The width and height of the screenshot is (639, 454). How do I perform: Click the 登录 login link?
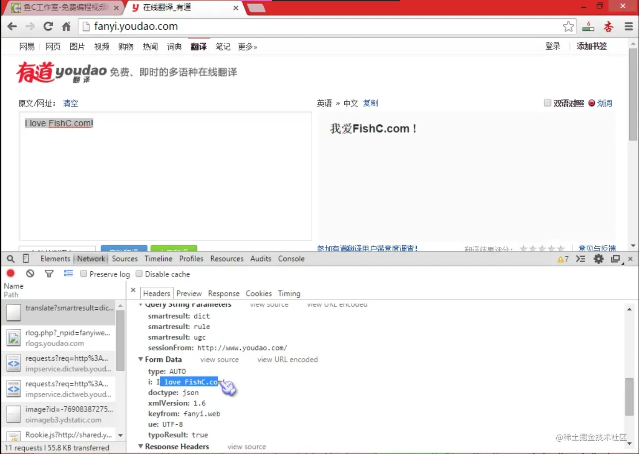click(x=553, y=46)
